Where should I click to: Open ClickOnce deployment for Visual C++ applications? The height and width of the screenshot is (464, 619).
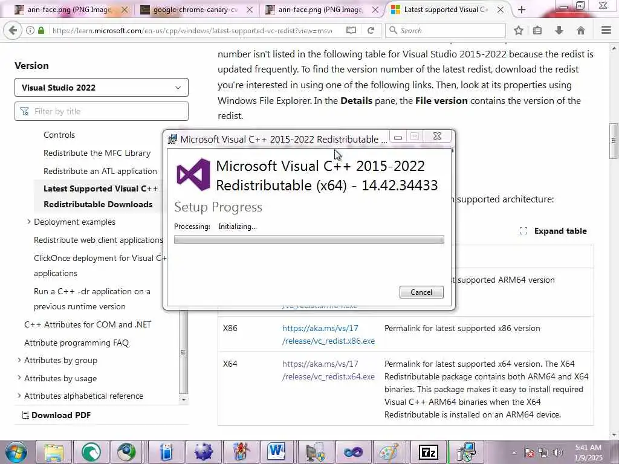(x=100, y=266)
